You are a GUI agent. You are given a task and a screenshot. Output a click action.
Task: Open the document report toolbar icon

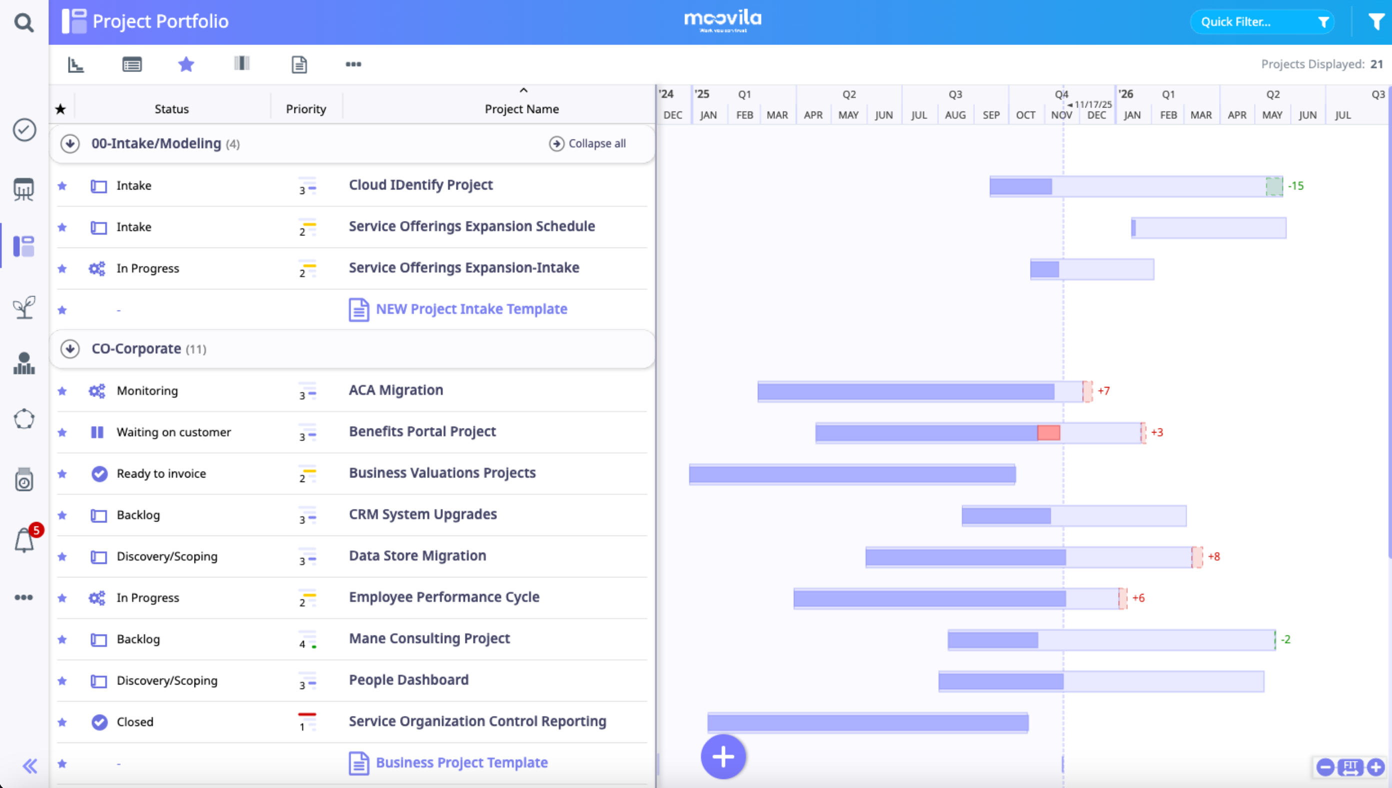[x=298, y=64]
